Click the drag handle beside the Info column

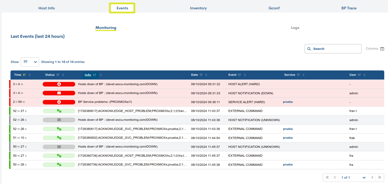(x=101, y=75)
